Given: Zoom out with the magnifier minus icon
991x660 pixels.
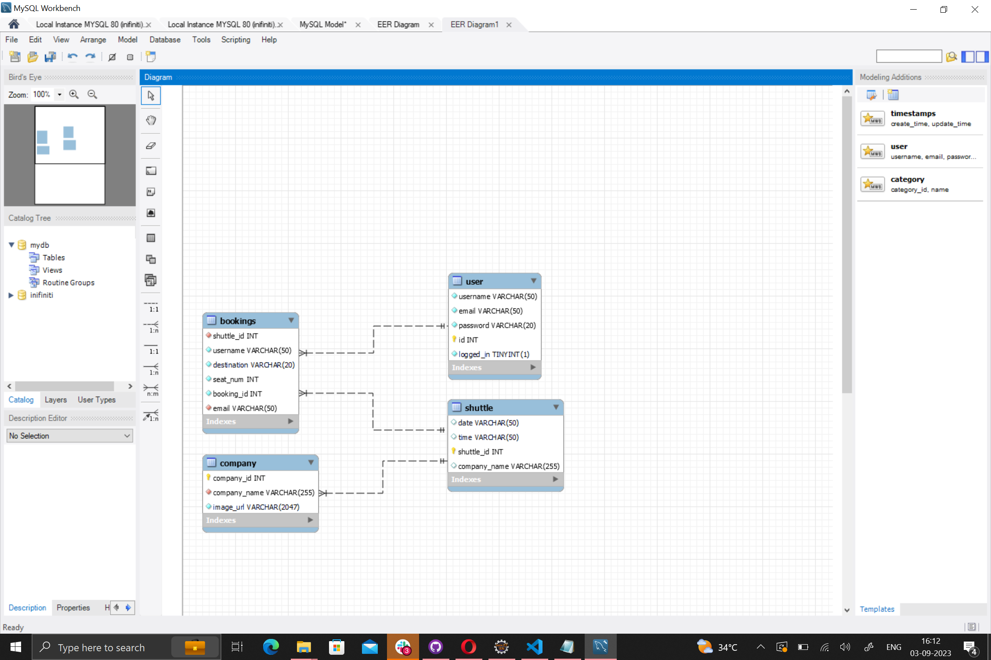Looking at the screenshot, I should coord(92,94).
